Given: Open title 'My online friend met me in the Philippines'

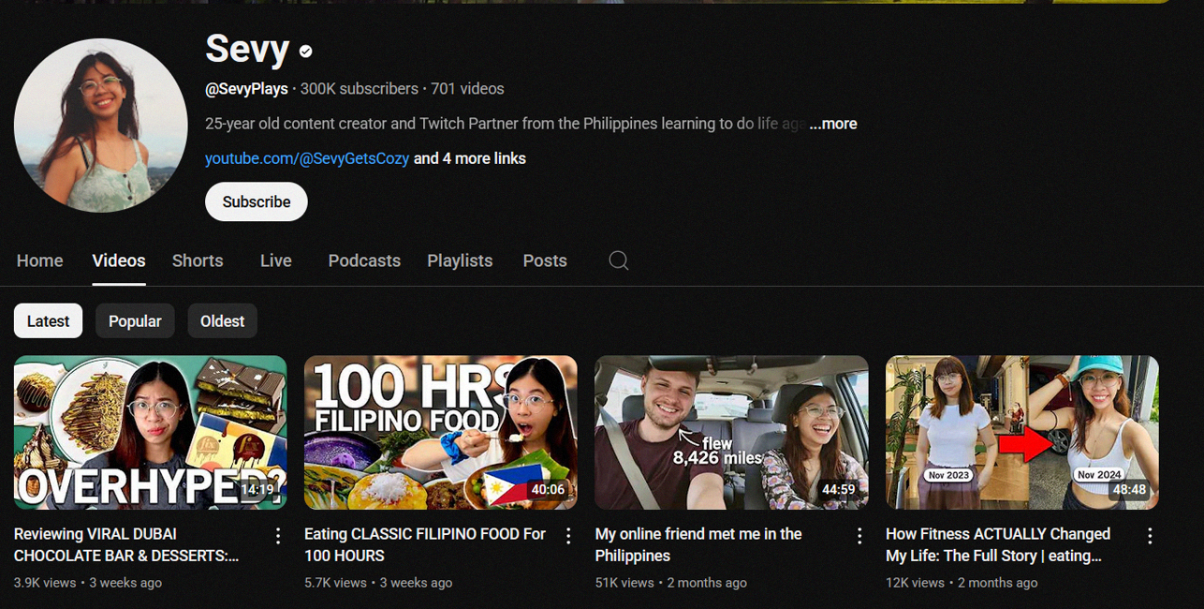Looking at the screenshot, I should tap(698, 544).
